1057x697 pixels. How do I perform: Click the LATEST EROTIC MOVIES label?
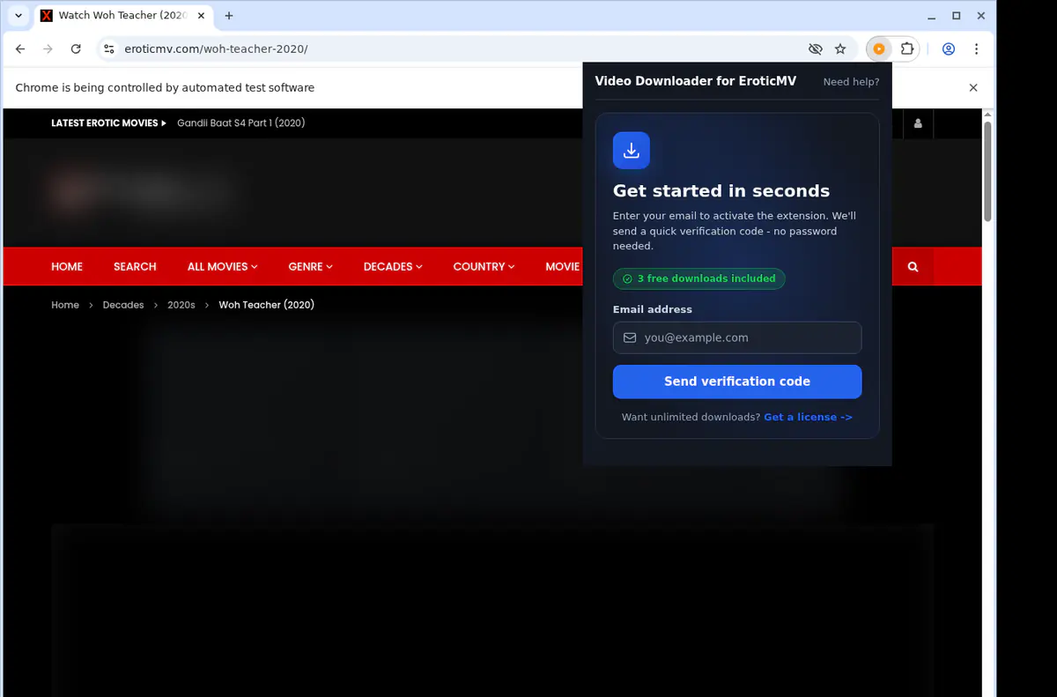pyautogui.click(x=108, y=123)
